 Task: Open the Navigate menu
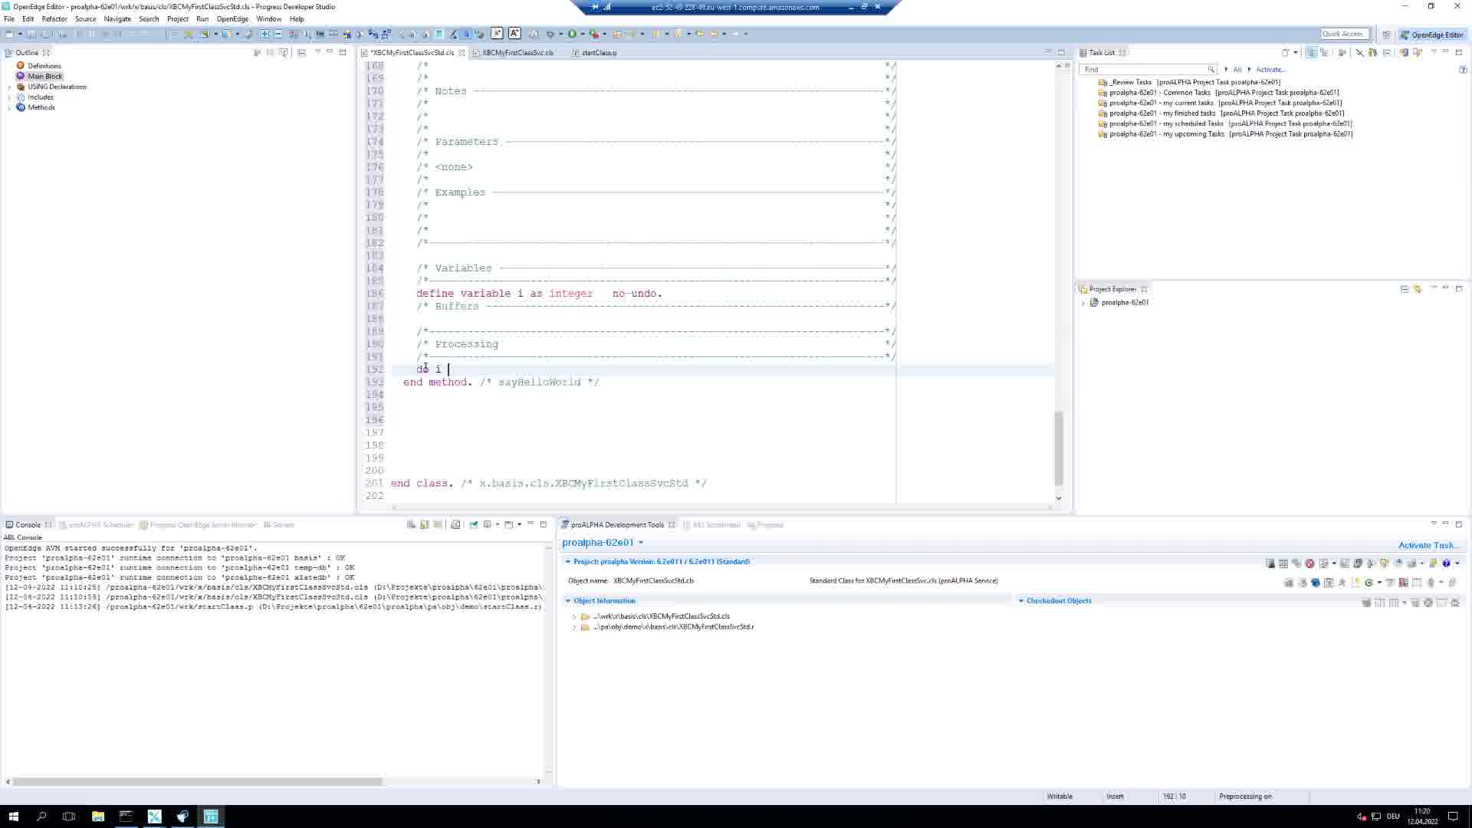click(117, 18)
